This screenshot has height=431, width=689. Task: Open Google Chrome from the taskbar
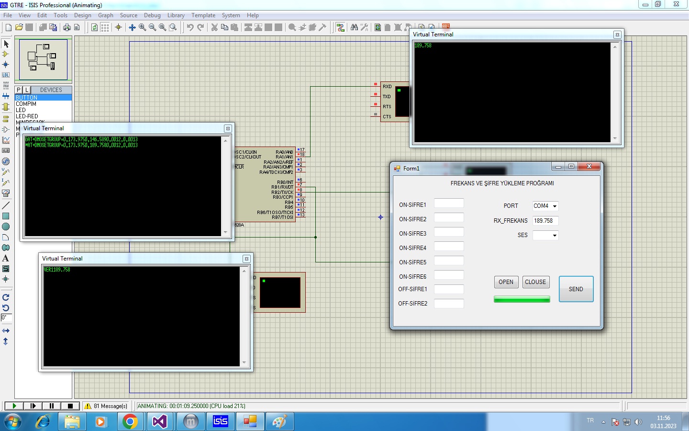point(130,421)
